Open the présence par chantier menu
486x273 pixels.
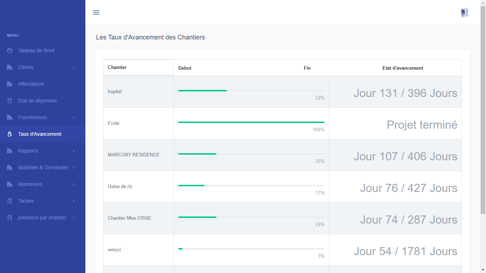pos(42,218)
